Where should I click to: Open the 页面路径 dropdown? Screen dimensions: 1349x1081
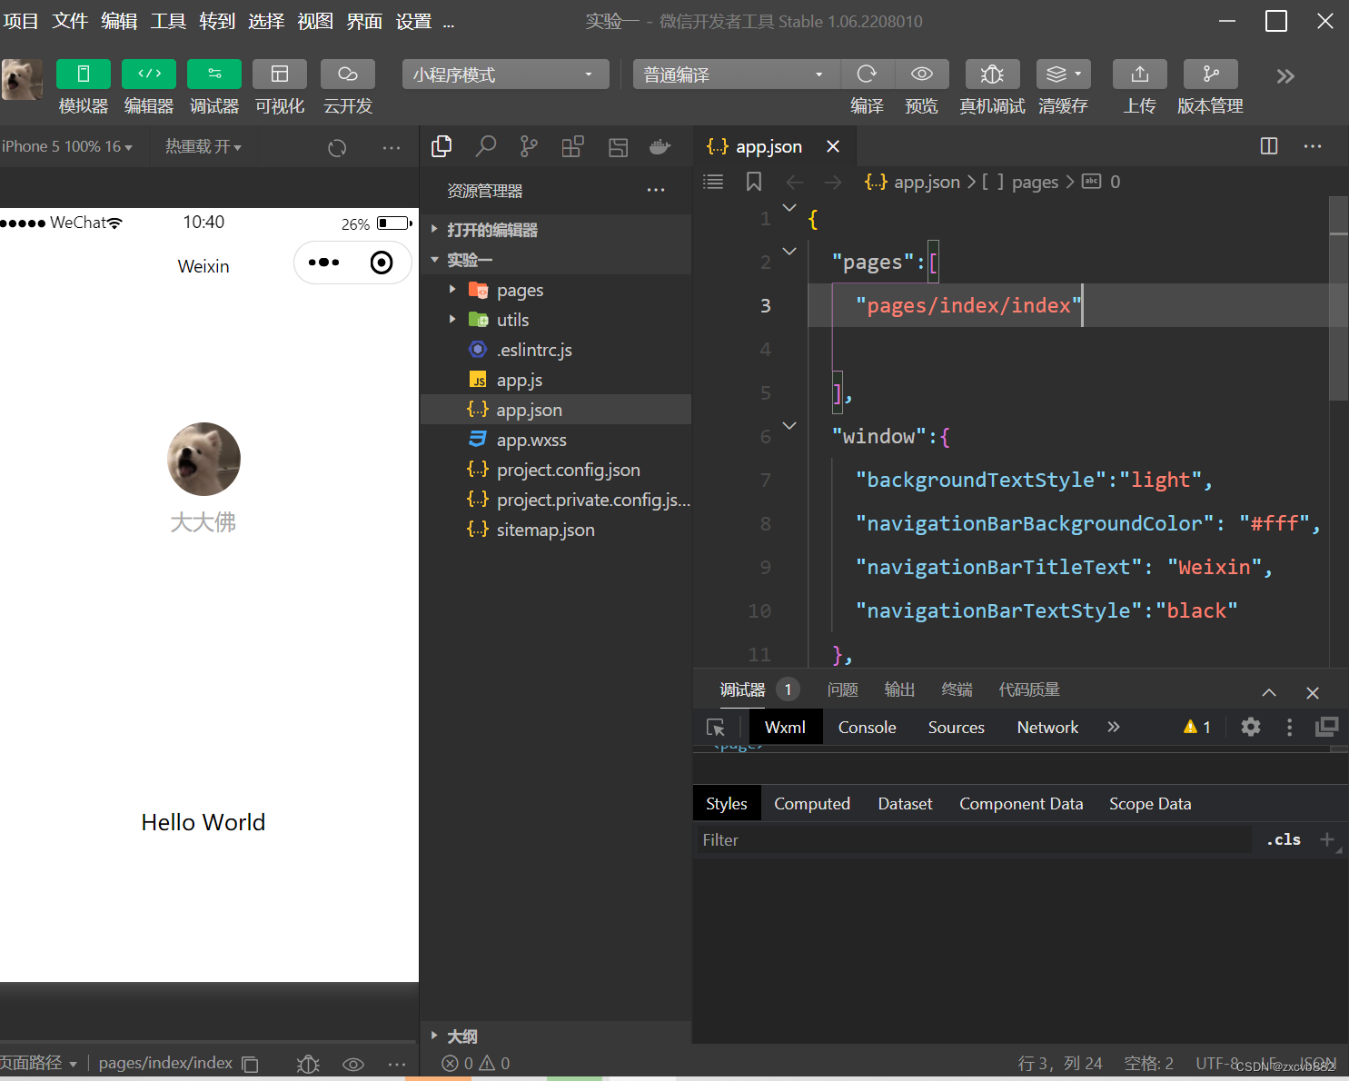pos(39,1063)
